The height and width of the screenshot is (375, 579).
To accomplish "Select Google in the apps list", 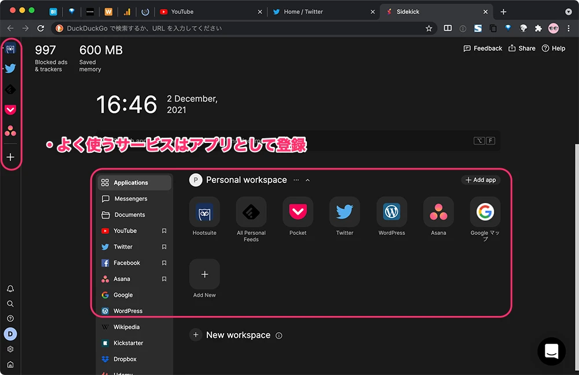I will point(134,295).
